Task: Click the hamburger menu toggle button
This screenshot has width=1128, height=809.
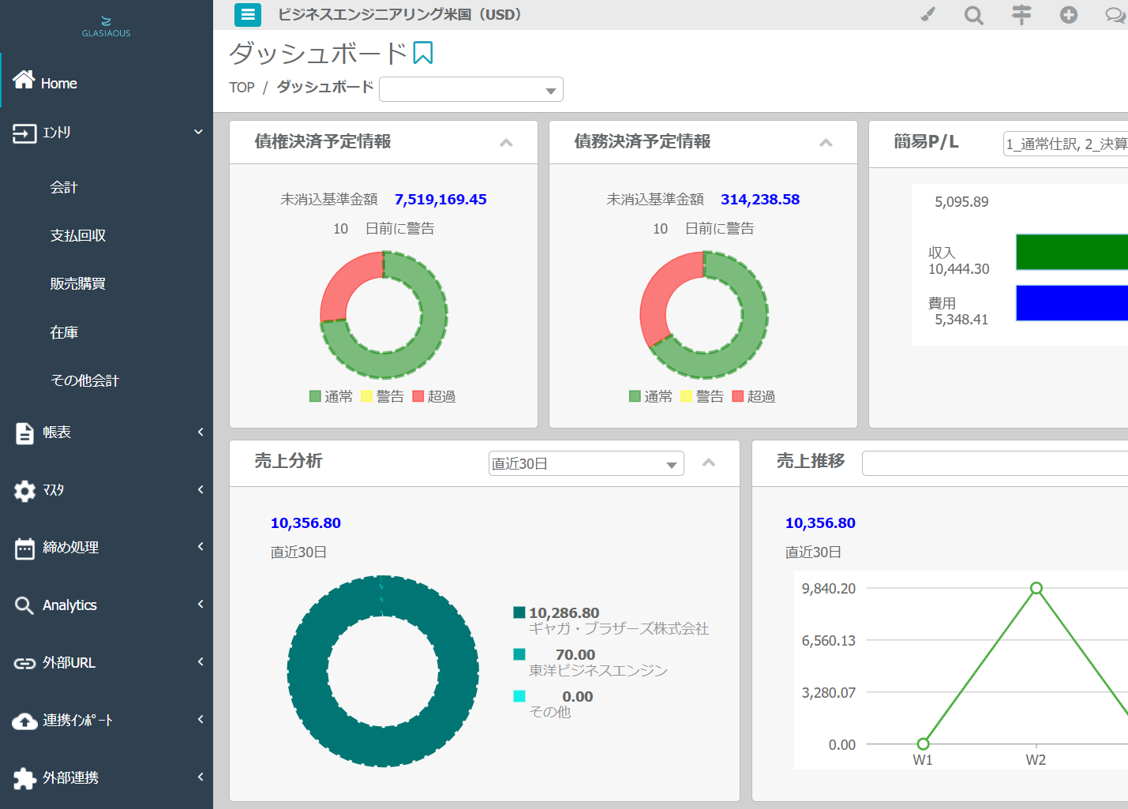Action: pyautogui.click(x=248, y=14)
